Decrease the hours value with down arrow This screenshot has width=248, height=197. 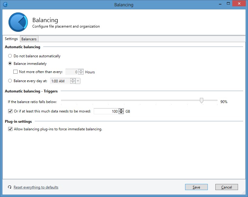[81, 73]
